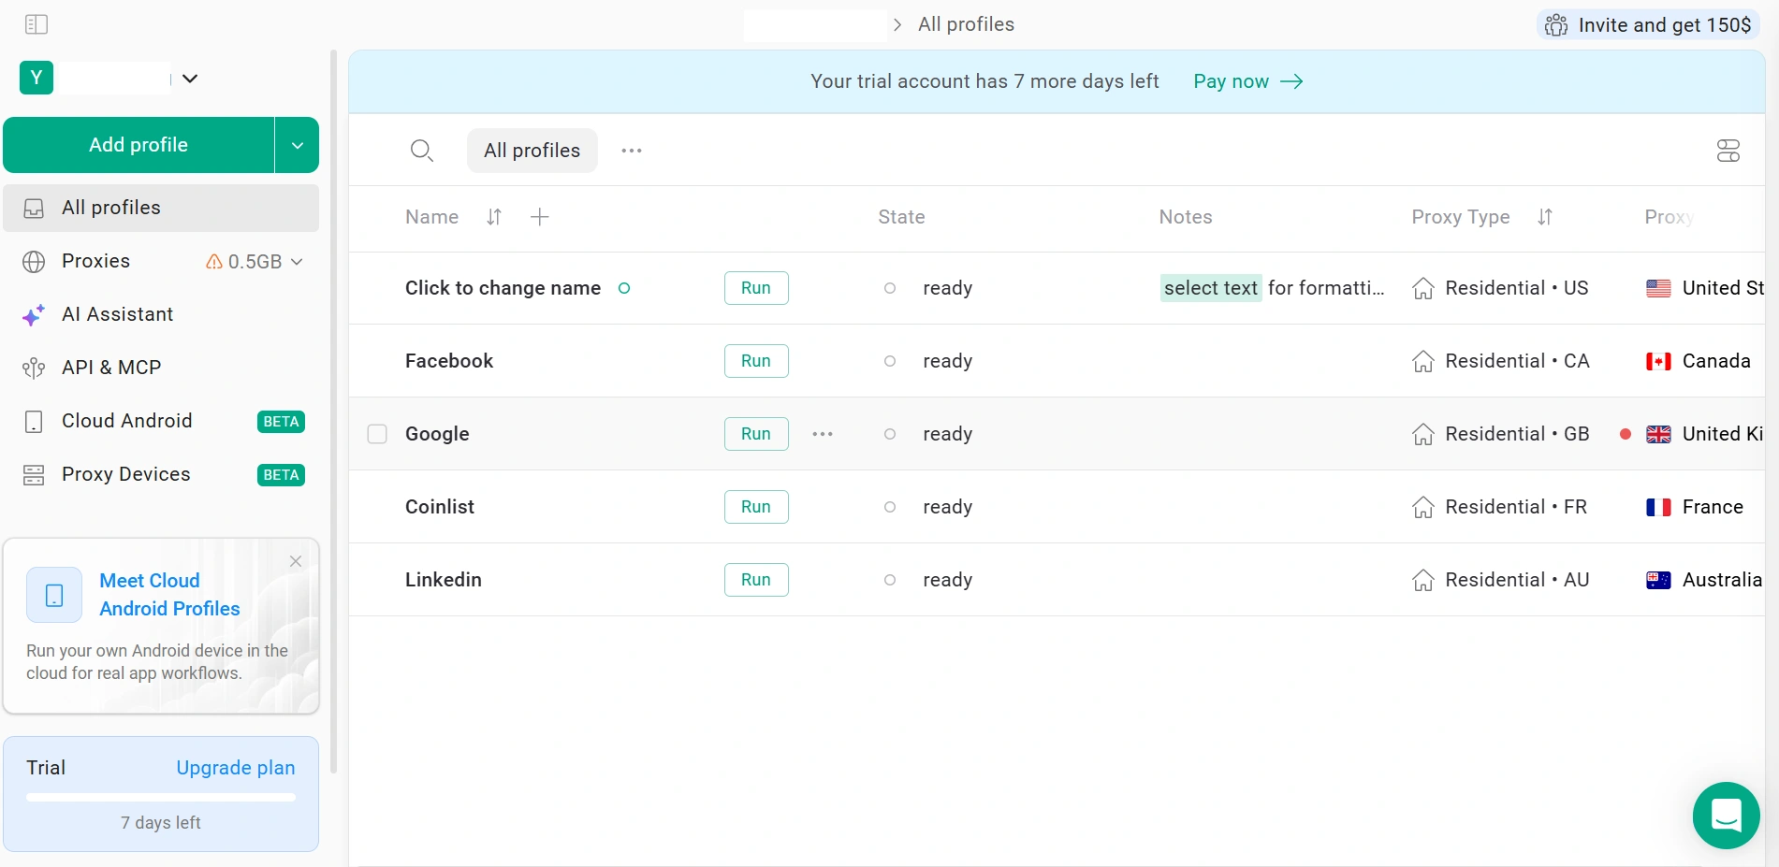Select the All profiles filter tab

click(532, 151)
